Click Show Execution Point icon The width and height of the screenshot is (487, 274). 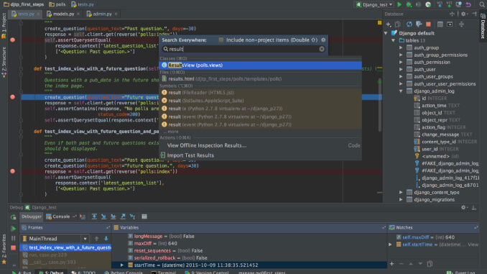point(83,216)
